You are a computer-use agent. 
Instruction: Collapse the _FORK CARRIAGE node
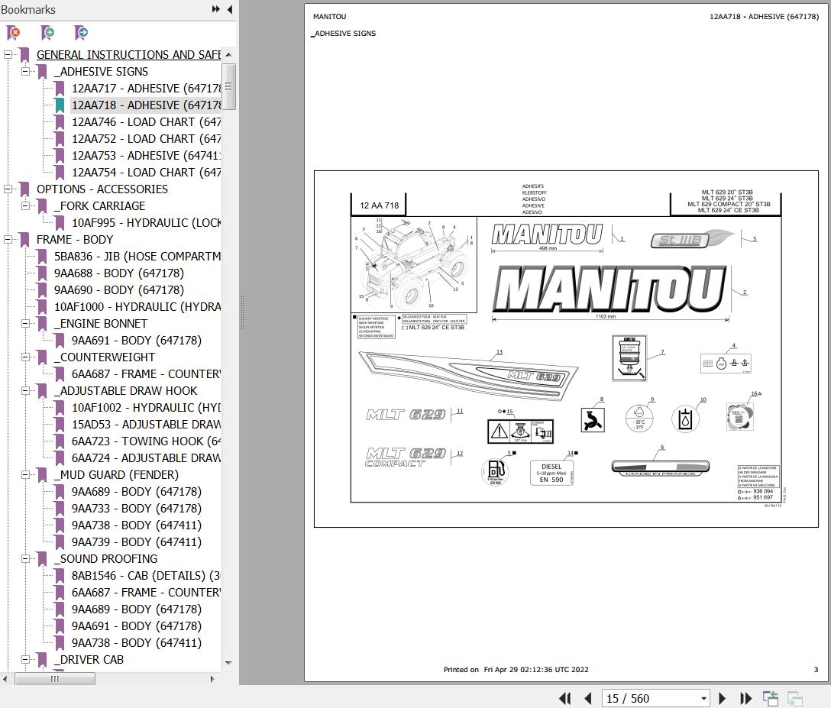[x=25, y=205]
